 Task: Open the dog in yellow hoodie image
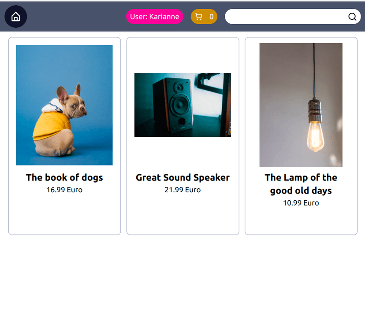click(64, 105)
